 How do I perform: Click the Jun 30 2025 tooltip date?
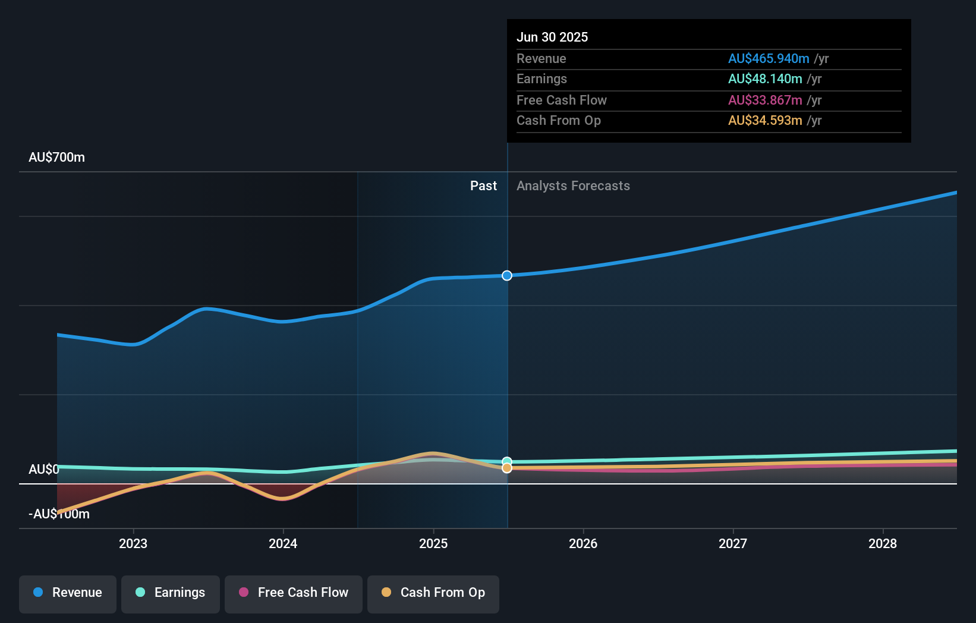click(x=552, y=37)
